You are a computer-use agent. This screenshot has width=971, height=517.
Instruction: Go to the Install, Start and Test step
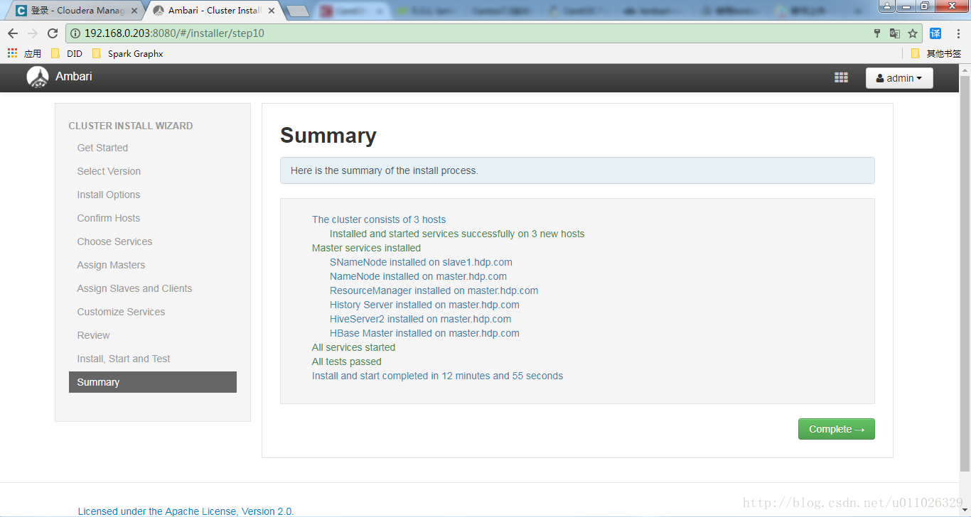(x=124, y=359)
